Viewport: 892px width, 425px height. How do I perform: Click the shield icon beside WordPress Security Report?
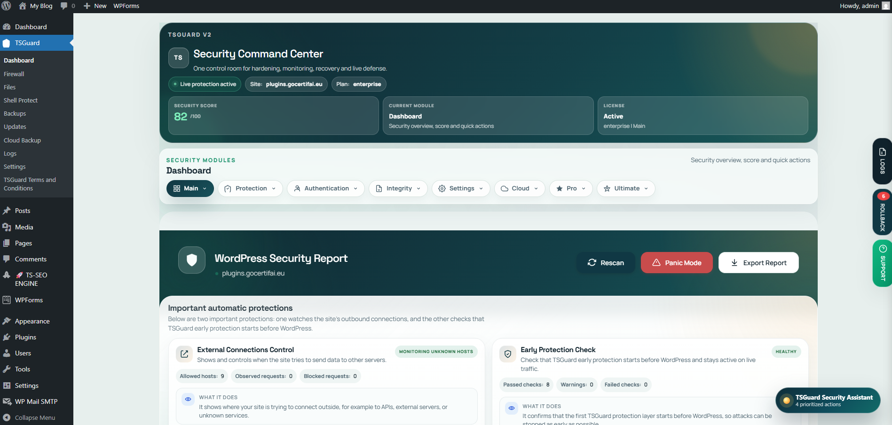tap(192, 260)
